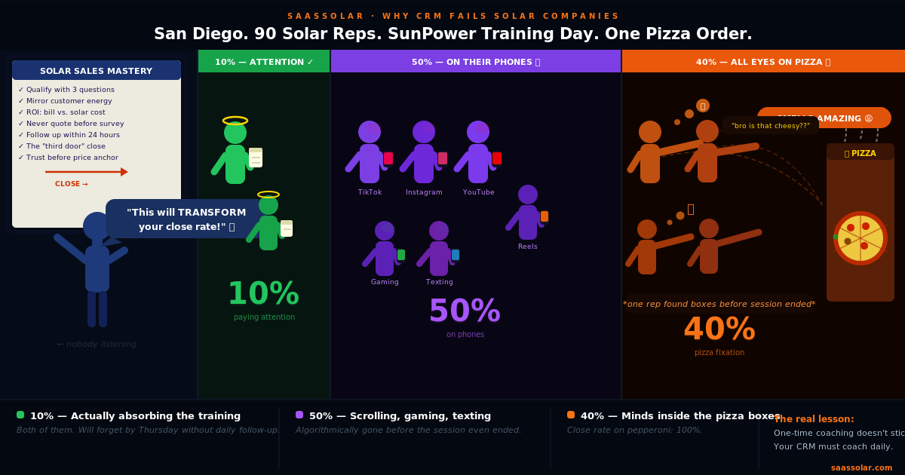Click the larger green haloed attendee figure
This screenshot has width=905, height=475.
(x=236, y=151)
